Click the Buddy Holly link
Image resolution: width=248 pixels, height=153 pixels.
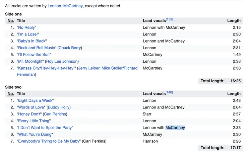pyautogui.click(x=59, y=107)
